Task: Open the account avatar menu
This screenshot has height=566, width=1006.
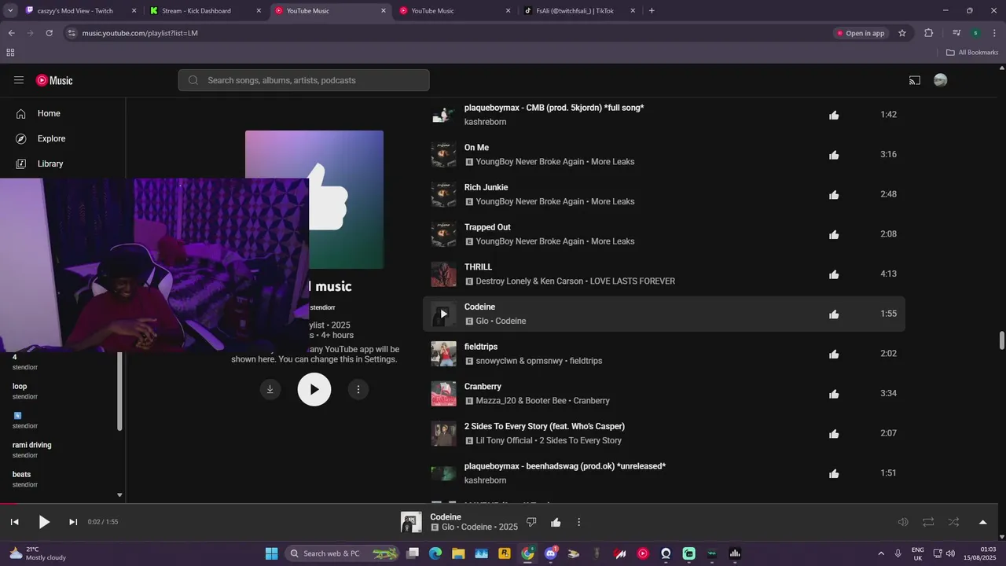Action: 940,80
